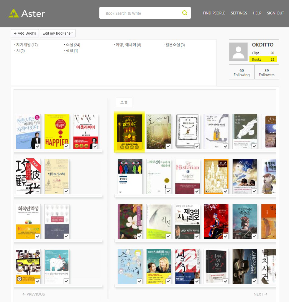Go to NEXT page of shelf

(x=260, y=294)
